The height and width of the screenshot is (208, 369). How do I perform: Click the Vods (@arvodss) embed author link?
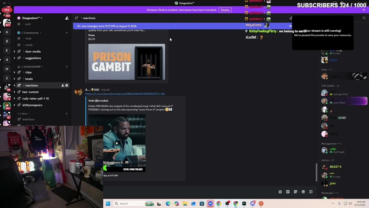tap(98, 101)
